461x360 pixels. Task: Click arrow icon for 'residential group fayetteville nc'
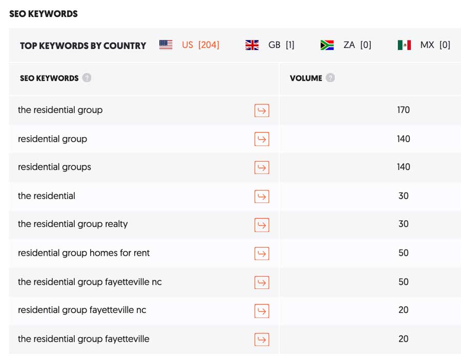coord(262,311)
